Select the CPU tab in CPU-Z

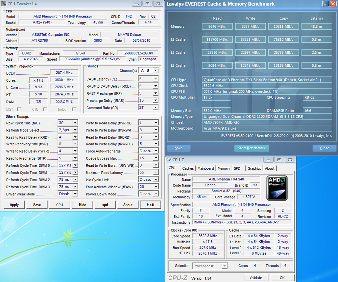pos(172,168)
